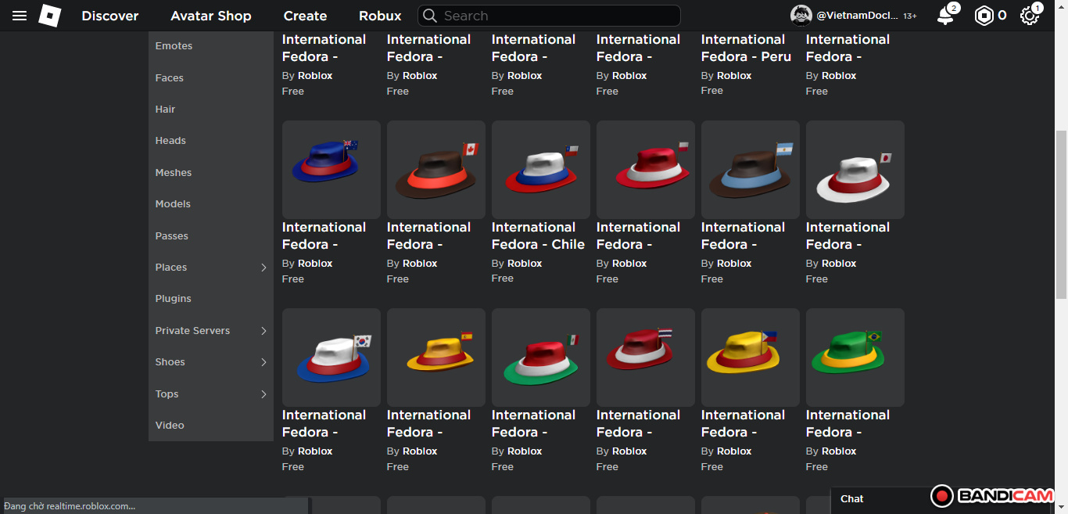1068x514 pixels.
Task: Open the Chat panel button
Action: pyautogui.click(x=852, y=499)
